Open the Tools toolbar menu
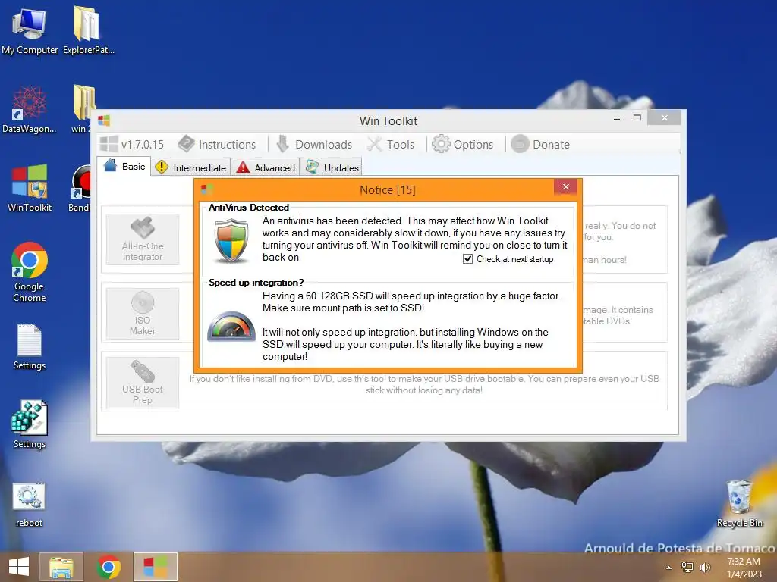 tap(391, 144)
